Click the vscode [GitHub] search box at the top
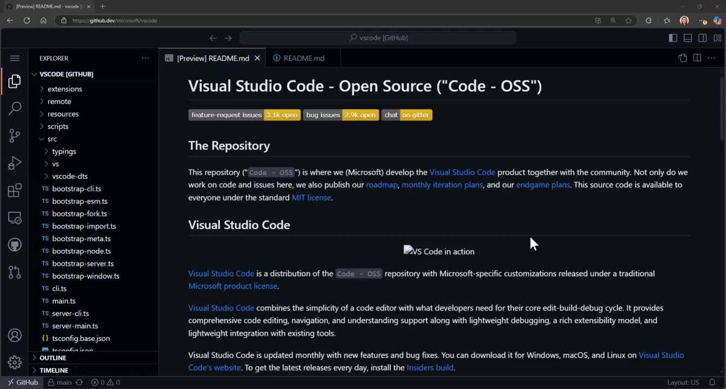726x389 pixels. coord(378,38)
